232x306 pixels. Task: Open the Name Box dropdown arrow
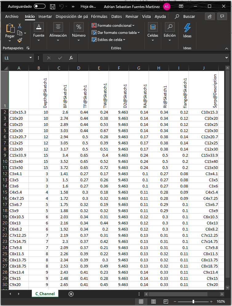[x=30, y=58]
